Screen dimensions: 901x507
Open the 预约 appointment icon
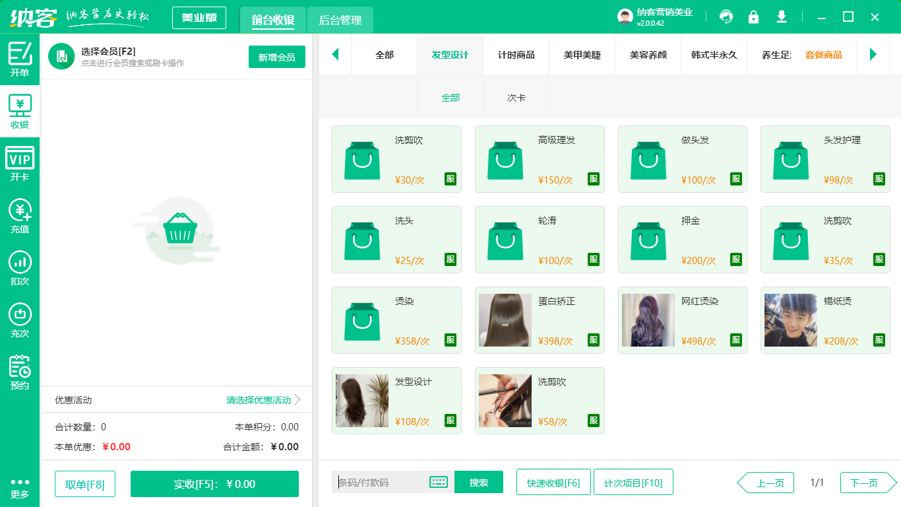(20, 368)
